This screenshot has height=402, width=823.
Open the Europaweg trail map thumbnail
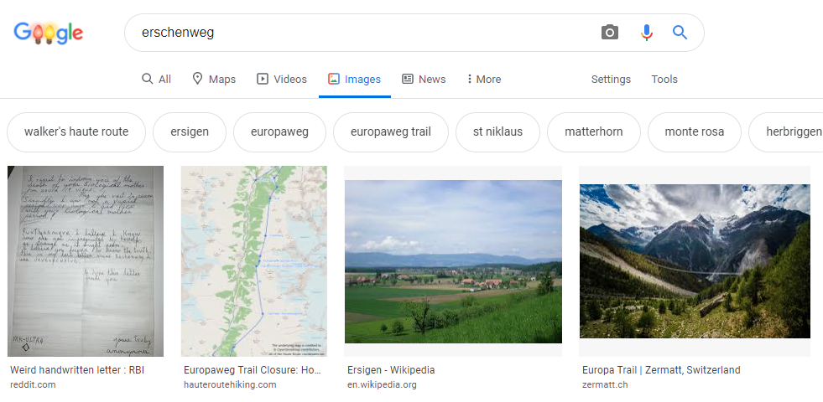(254, 261)
